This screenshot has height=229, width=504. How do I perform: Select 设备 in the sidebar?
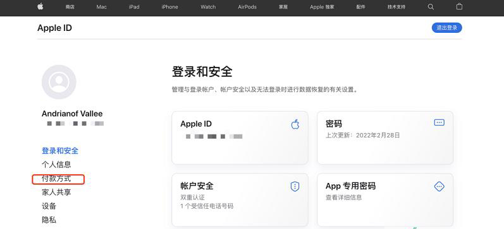click(49, 206)
